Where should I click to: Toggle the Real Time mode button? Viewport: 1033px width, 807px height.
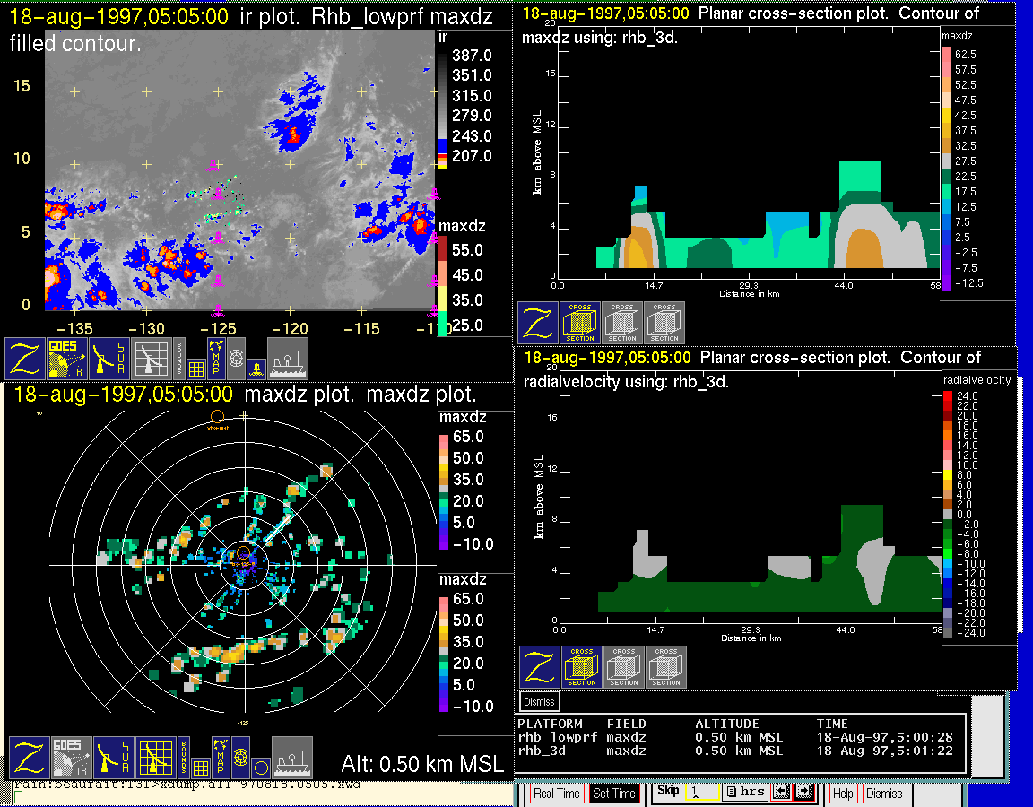[556, 794]
